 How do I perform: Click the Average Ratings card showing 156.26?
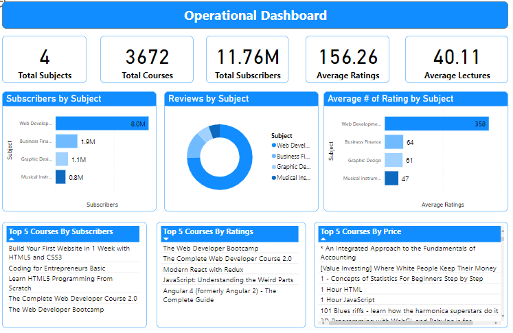[347, 60]
